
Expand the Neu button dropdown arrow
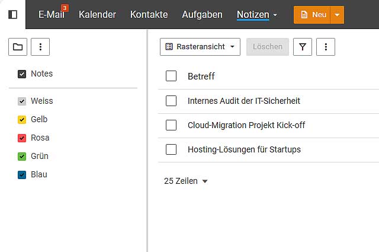(x=337, y=15)
